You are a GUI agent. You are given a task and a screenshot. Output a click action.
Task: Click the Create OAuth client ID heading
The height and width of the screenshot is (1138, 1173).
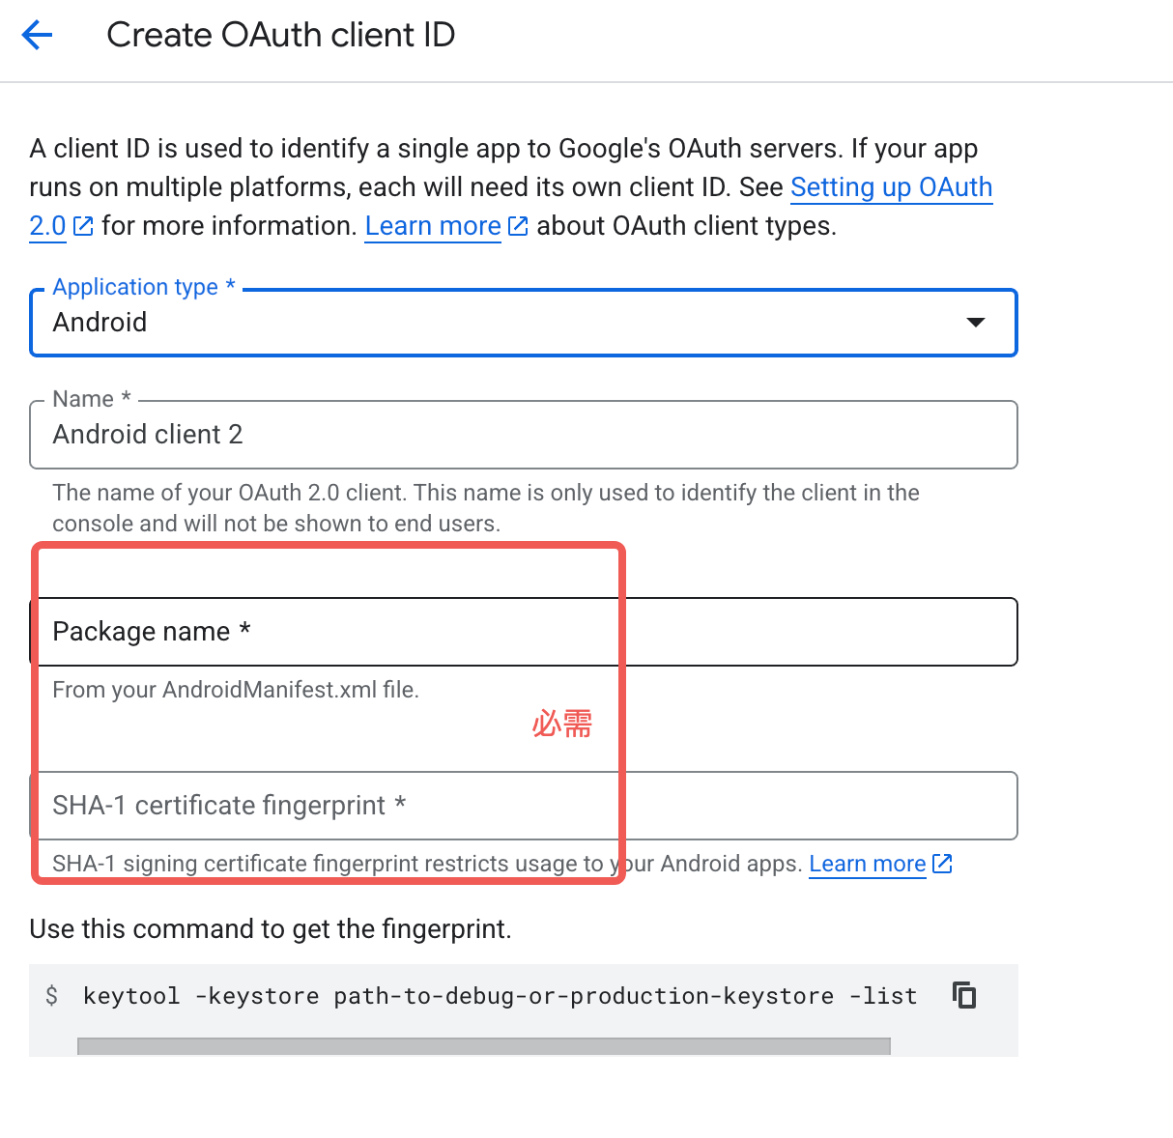280,35
